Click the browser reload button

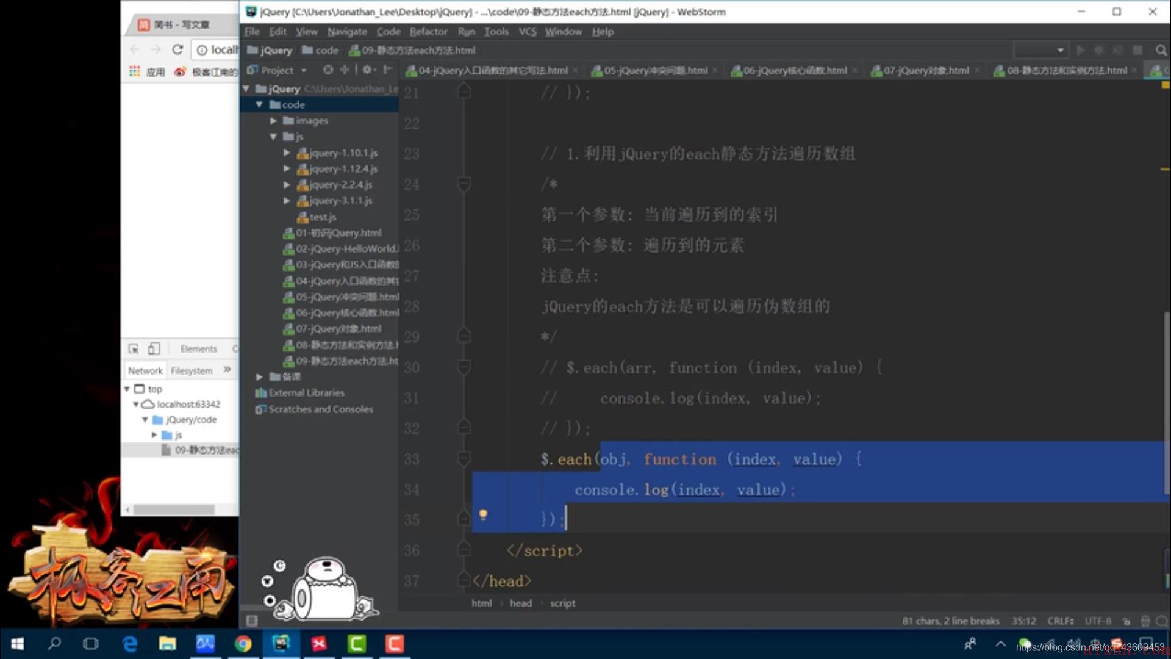[177, 49]
